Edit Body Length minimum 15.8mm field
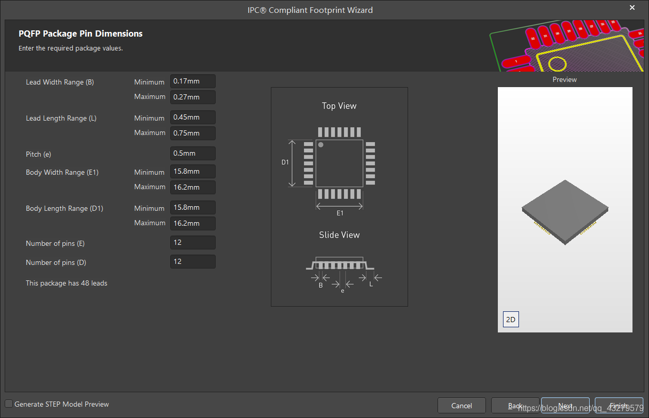 (x=193, y=208)
